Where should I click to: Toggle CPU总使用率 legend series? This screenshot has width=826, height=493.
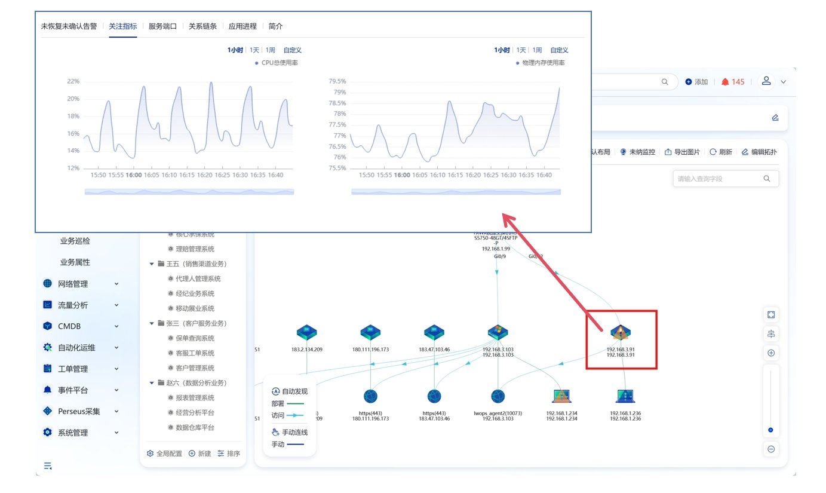tap(276, 63)
